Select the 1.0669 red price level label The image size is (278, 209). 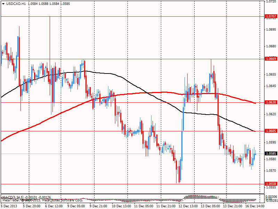tap(271, 59)
